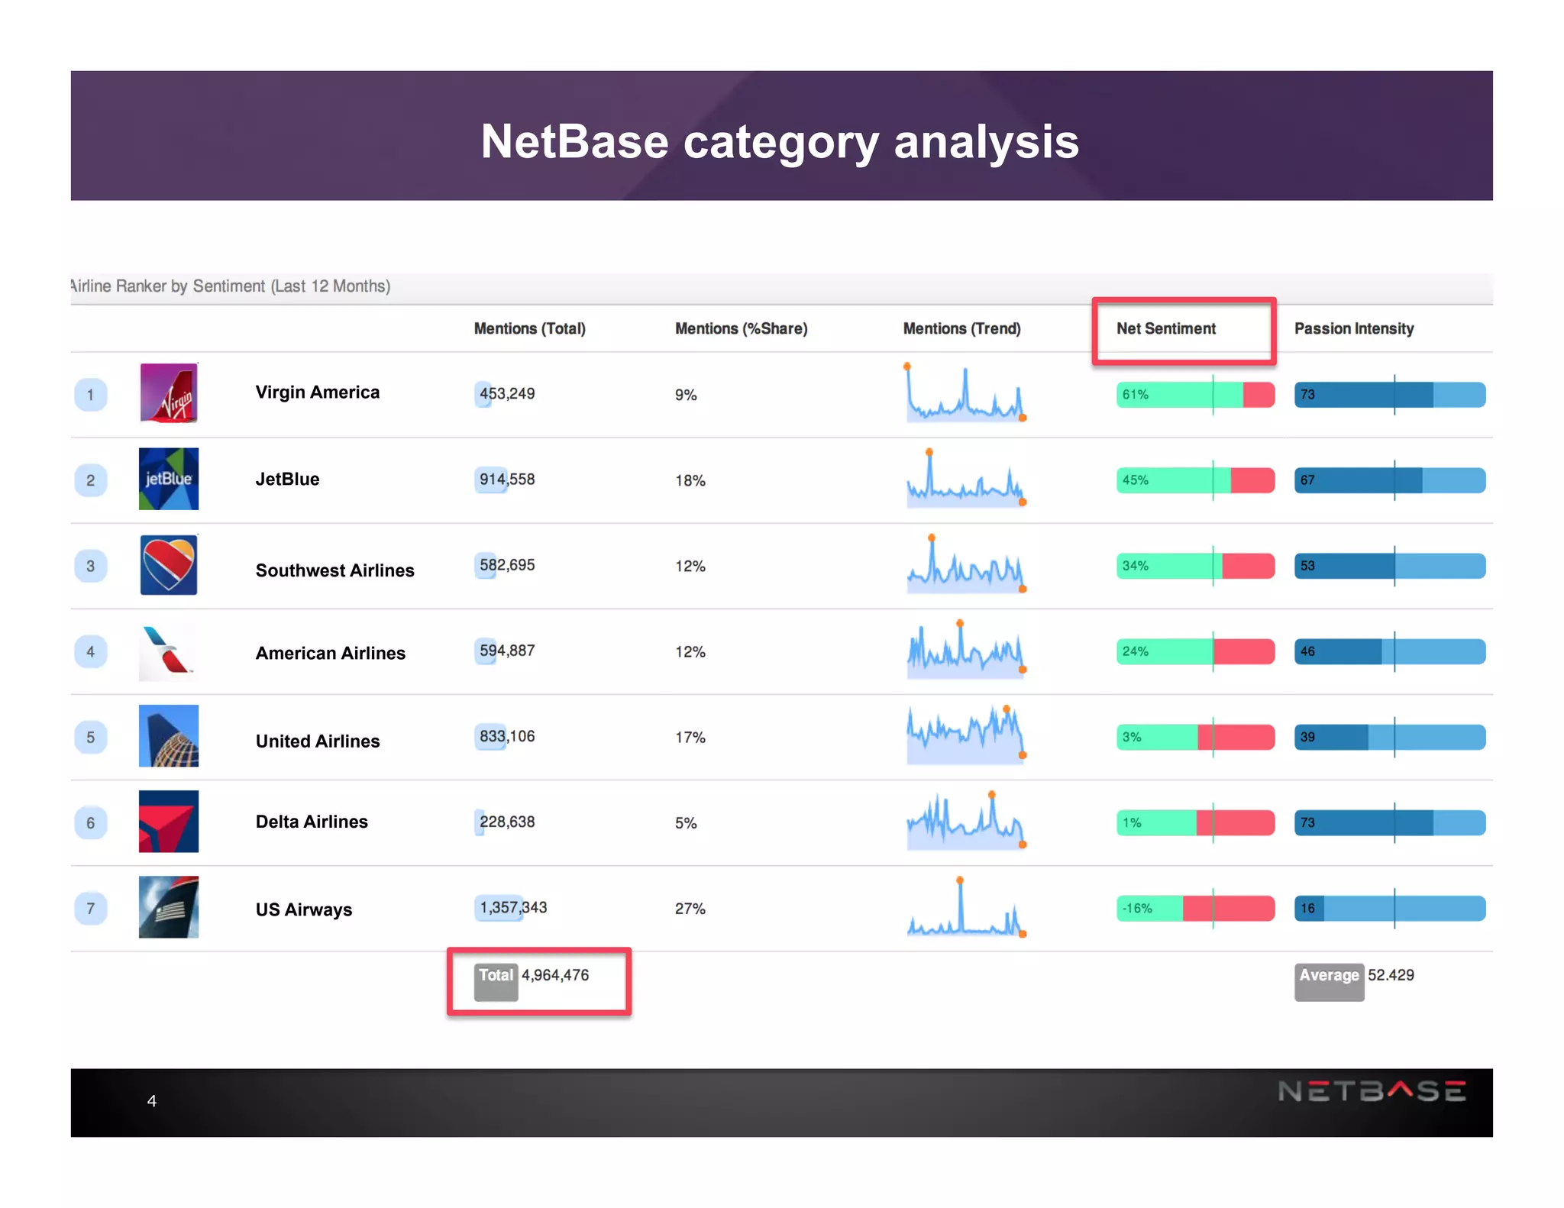
Task: Click the 27% share value
Action: tap(690, 909)
